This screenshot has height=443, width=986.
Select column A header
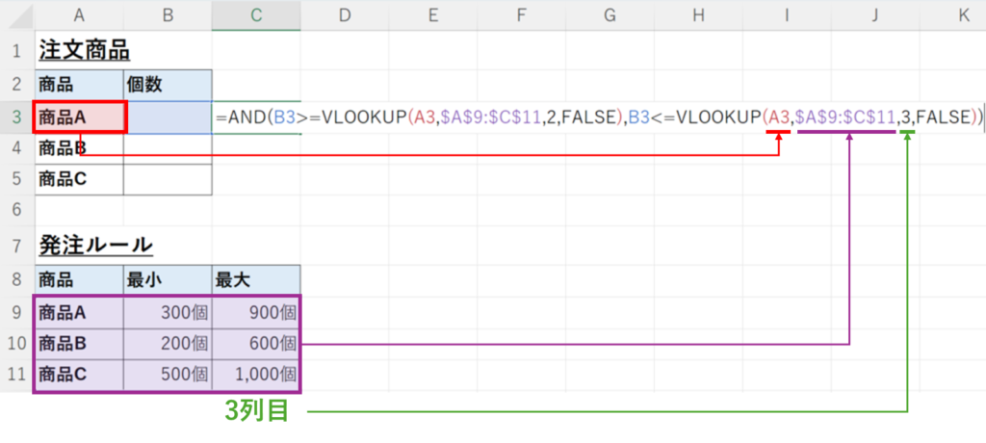(79, 15)
